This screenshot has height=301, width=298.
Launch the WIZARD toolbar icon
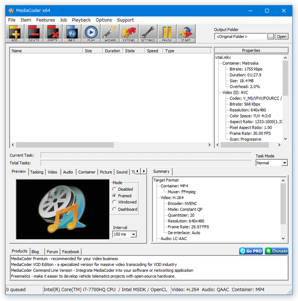coord(110,33)
